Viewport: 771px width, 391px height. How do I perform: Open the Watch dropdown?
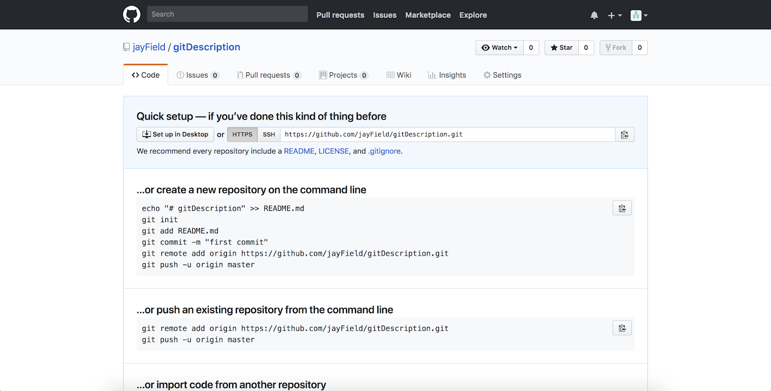point(499,48)
